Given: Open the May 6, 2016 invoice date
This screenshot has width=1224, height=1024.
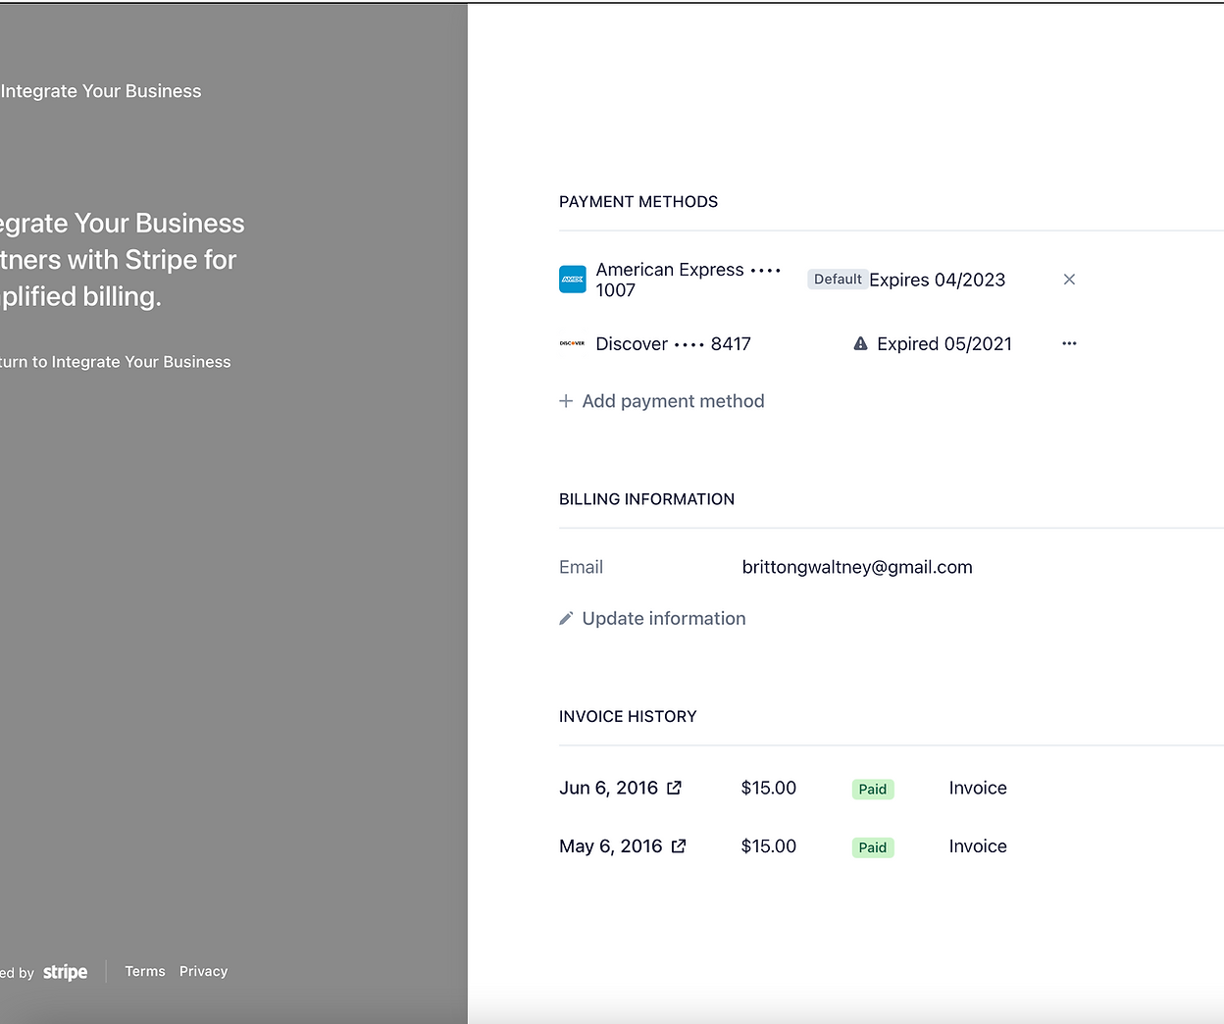Looking at the screenshot, I should tap(611, 846).
